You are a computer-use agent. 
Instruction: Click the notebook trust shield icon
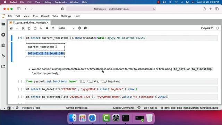pos(139,108)
